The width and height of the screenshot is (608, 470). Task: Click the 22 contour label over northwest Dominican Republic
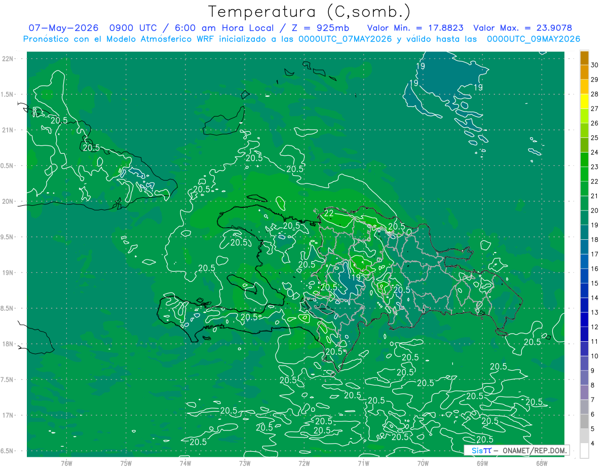coord(329,213)
